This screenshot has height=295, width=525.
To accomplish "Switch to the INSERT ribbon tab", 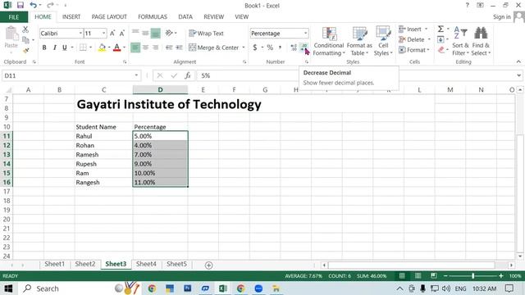I will (x=71, y=16).
